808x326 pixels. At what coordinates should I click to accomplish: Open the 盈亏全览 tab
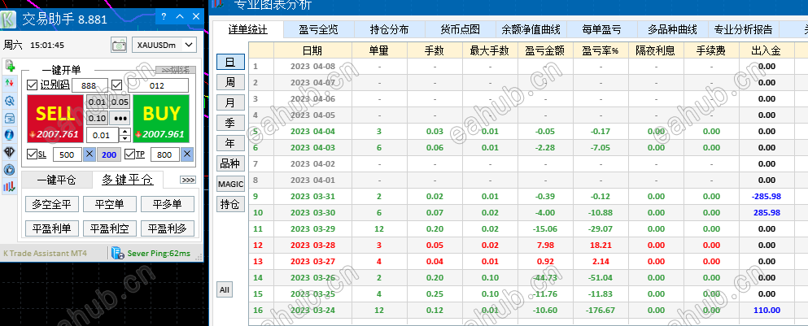tap(318, 29)
